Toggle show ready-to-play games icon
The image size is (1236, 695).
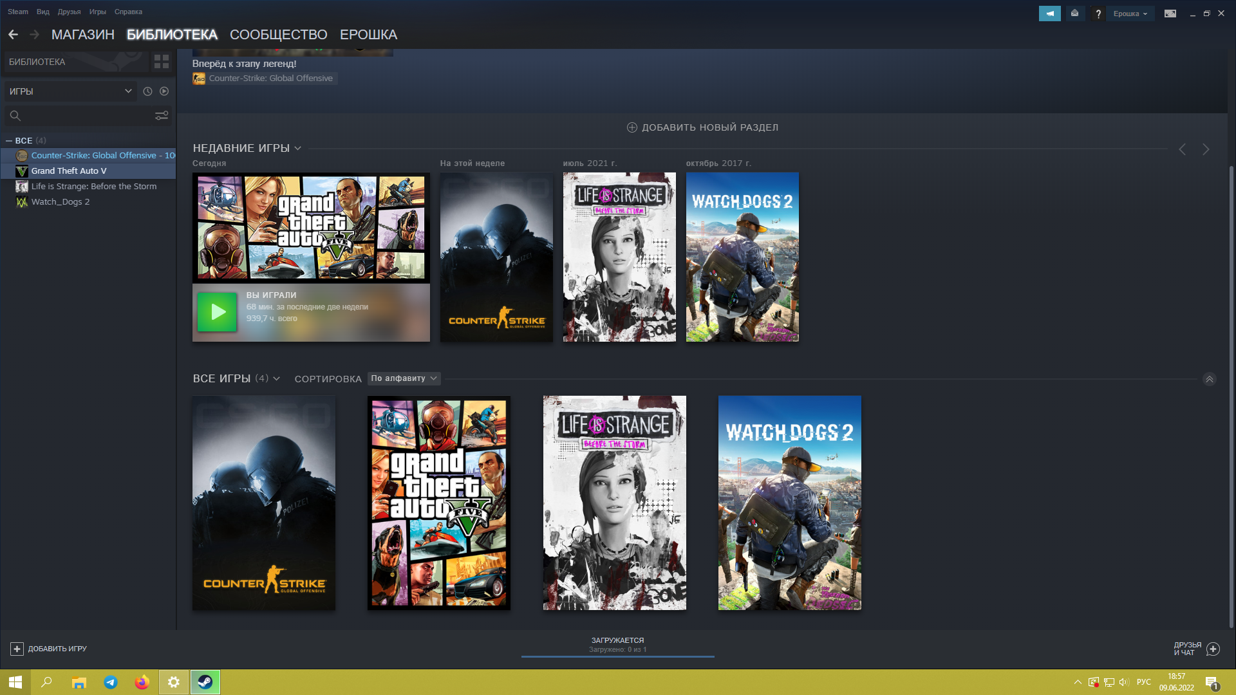point(164,91)
